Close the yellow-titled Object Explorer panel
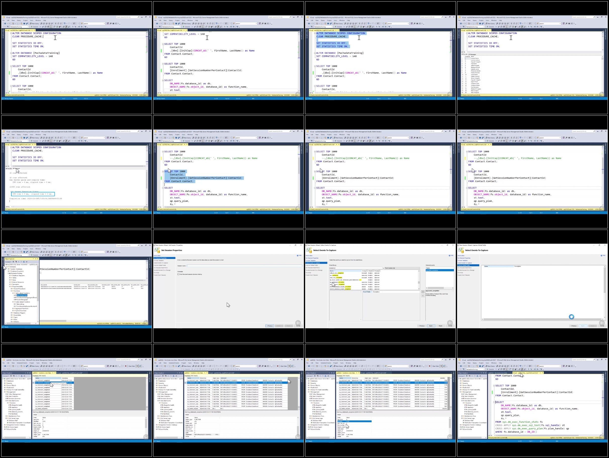This screenshot has height=458, width=609. [x=38, y=259]
